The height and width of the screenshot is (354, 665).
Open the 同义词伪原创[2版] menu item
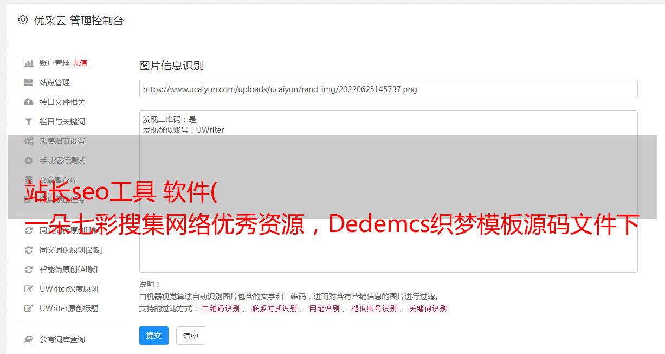tap(70, 250)
